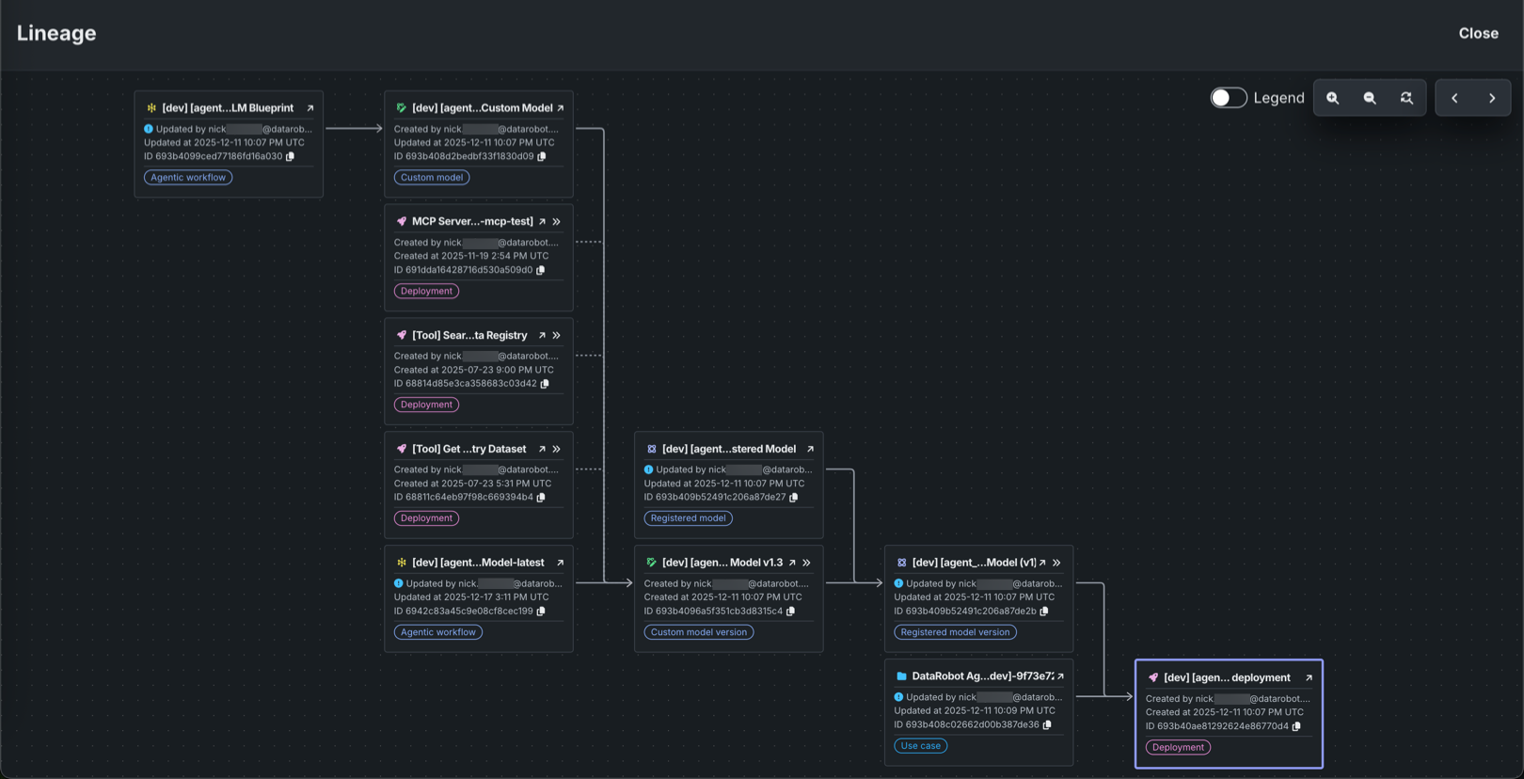Click the zoom in magnifier icon
The image size is (1524, 779).
1332,98
